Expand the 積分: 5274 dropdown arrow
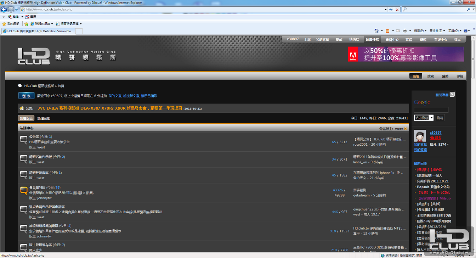The image size is (476, 258). pos(448,145)
